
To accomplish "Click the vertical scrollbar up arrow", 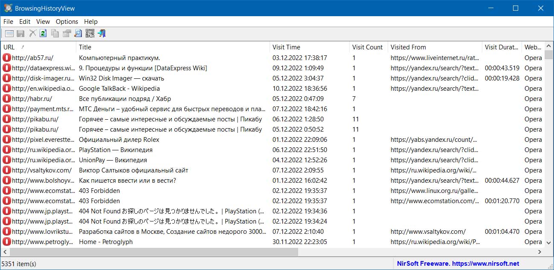I will point(549,46).
